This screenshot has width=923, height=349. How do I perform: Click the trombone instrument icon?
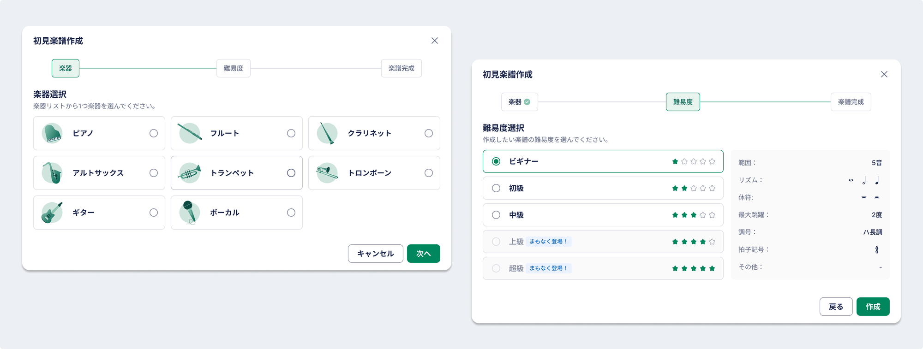[327, 173]
